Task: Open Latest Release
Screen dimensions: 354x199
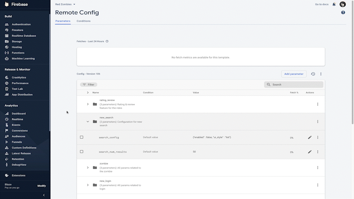Action: [21, 153]
